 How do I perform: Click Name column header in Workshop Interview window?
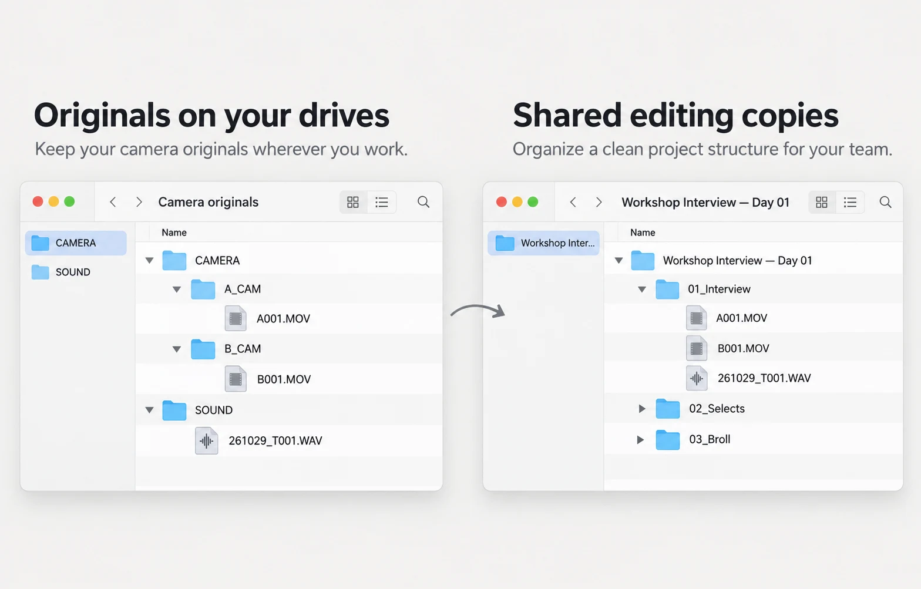pos(643,233)
